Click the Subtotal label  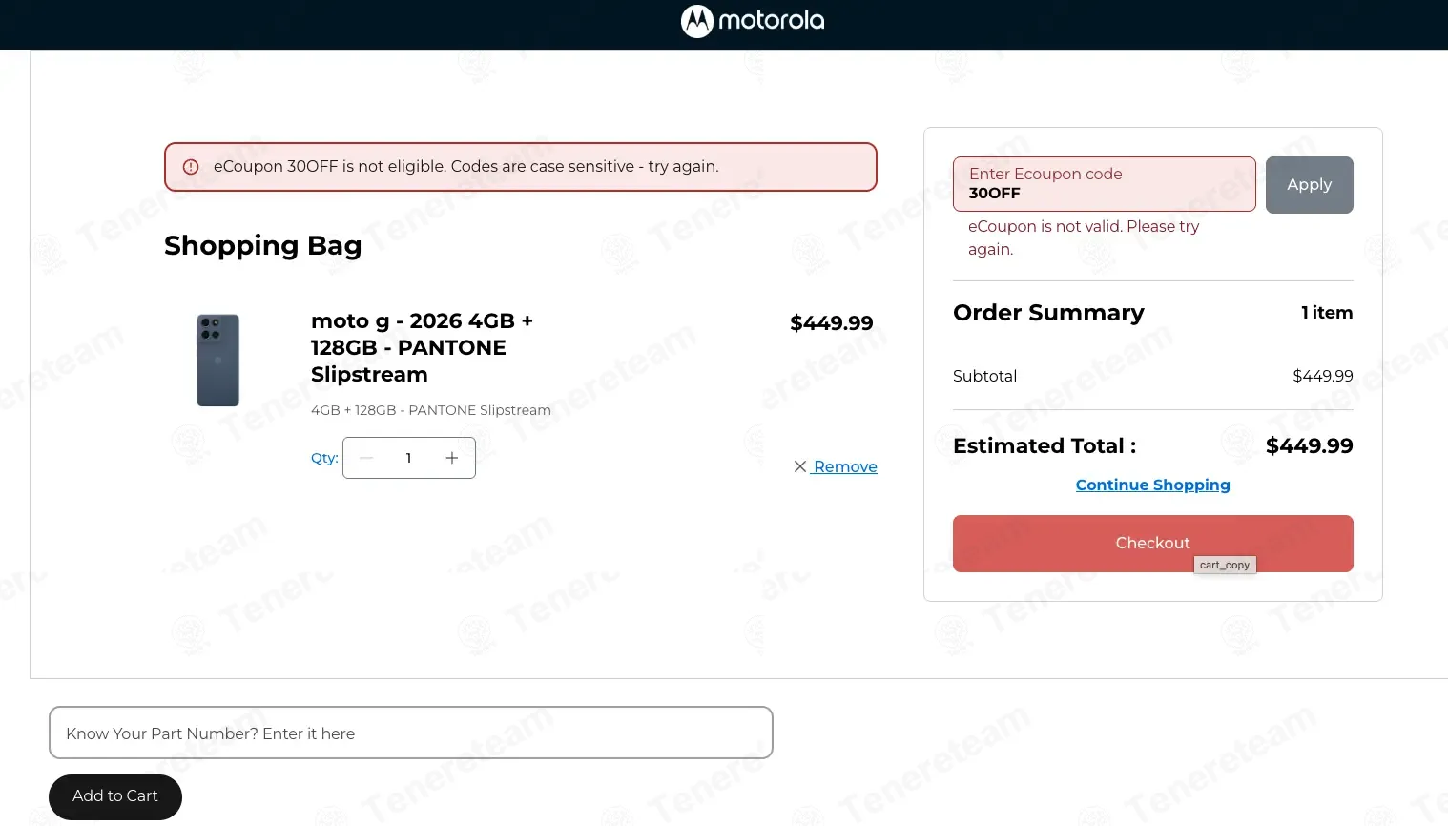point(984,376)
